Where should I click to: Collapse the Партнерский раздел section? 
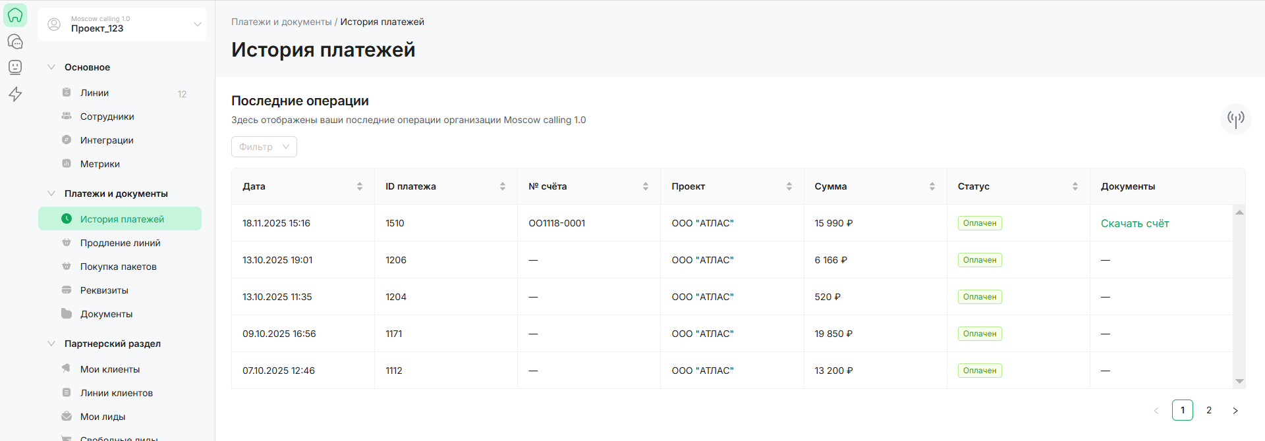[51, 344]
